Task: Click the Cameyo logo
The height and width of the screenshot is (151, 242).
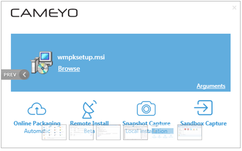Action: coord(44,13)
